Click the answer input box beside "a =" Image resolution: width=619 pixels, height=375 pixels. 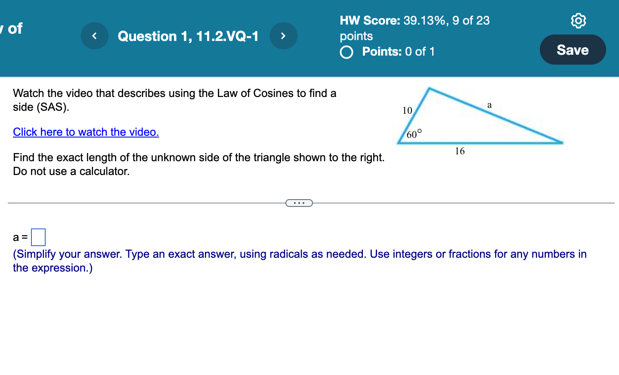pos(38,236)
